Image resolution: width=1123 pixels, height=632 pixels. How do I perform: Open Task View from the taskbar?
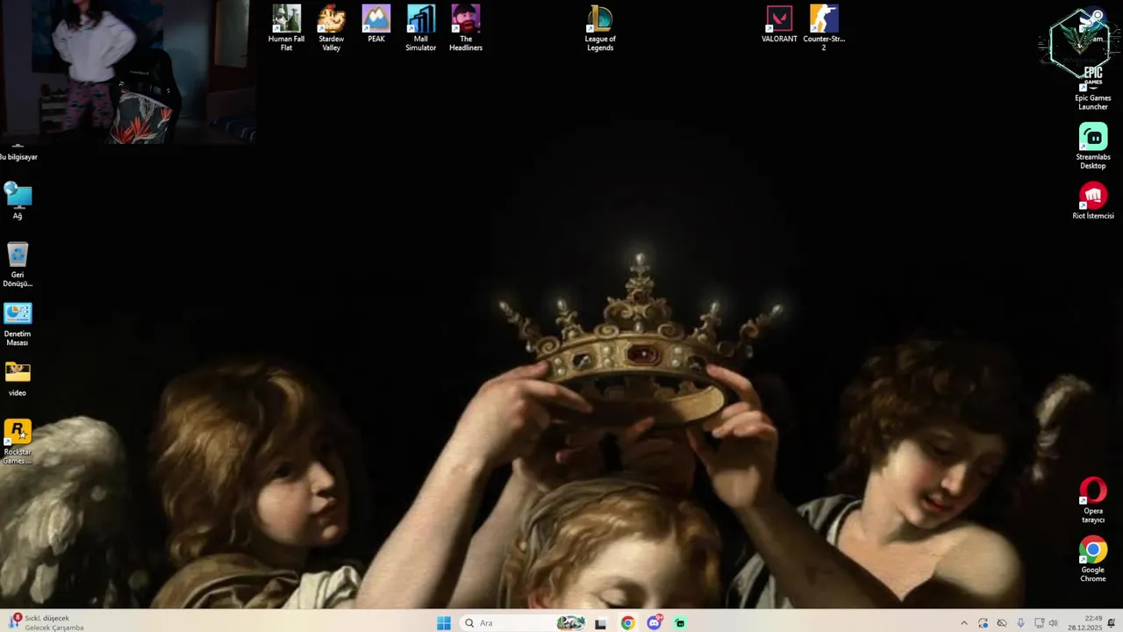pos(601,623)
